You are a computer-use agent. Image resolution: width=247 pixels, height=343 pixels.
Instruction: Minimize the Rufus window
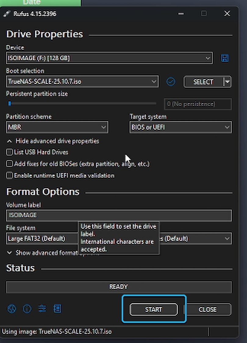pos(181,14)
